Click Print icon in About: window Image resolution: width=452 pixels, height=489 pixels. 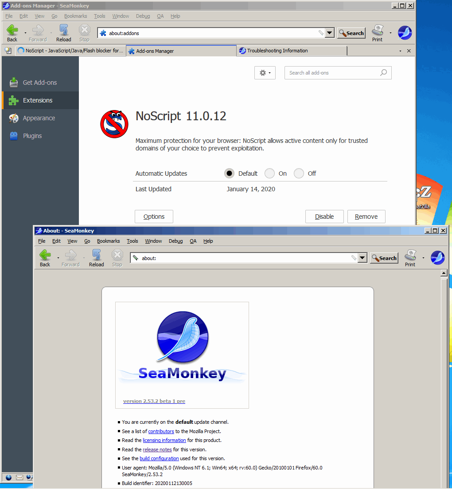[410, 255]
